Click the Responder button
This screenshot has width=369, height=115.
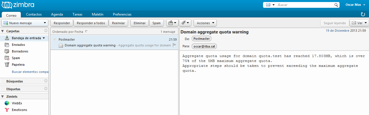62,23
